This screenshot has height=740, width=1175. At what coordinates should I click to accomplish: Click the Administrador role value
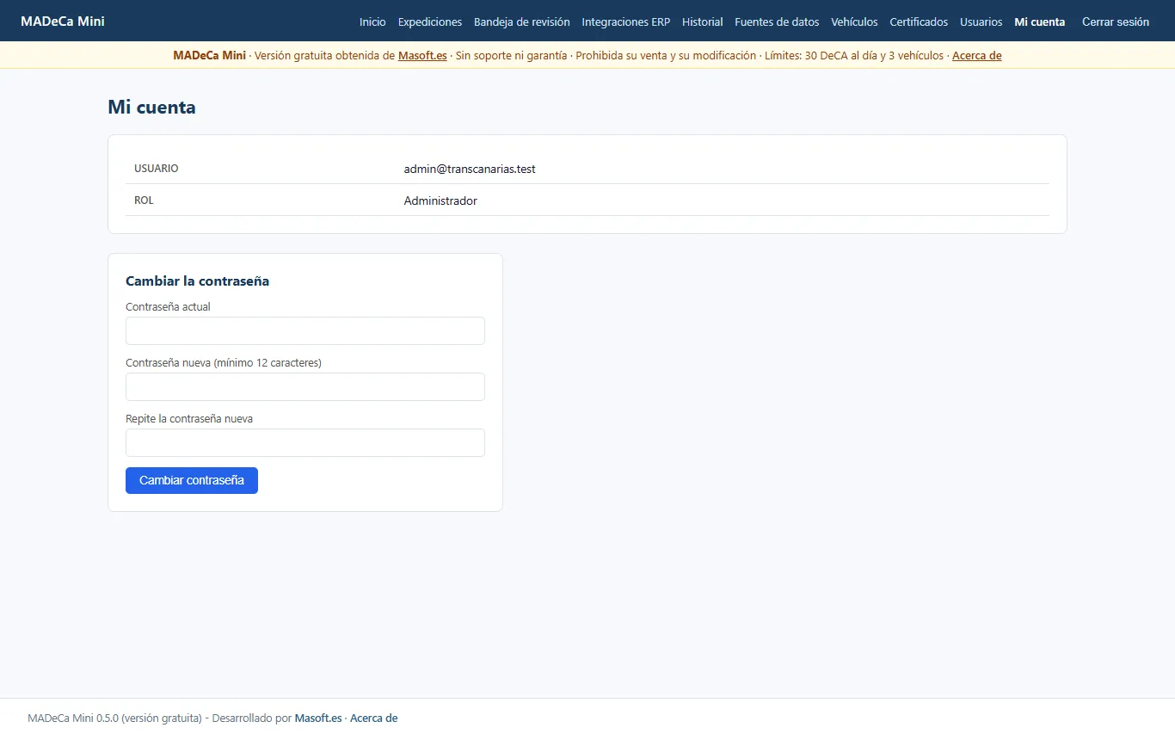coord(440,200)
